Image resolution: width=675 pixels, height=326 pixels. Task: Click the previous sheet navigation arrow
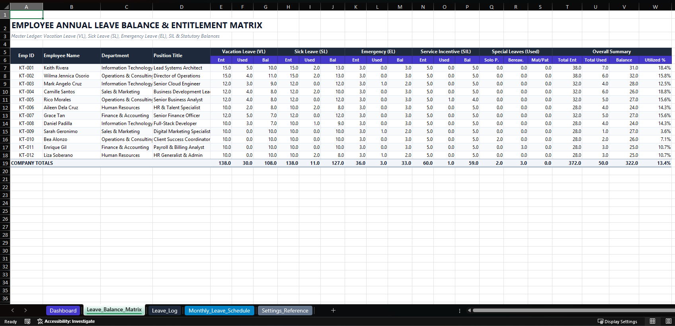[13, 311]
